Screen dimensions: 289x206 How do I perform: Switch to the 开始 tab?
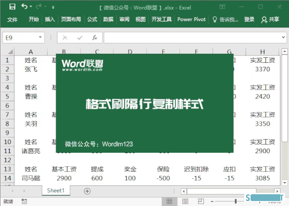point(34,19)
